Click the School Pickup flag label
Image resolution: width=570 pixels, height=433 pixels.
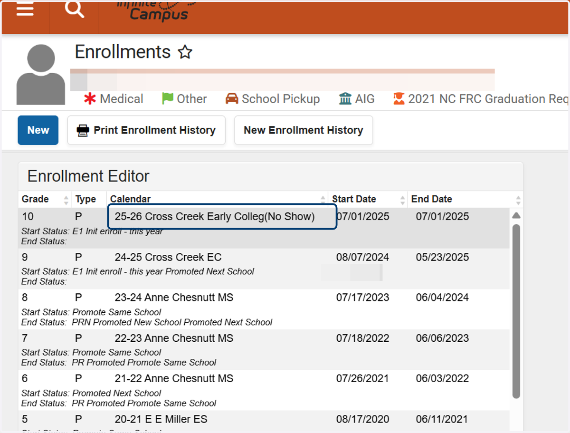click(x=281, y=99)
